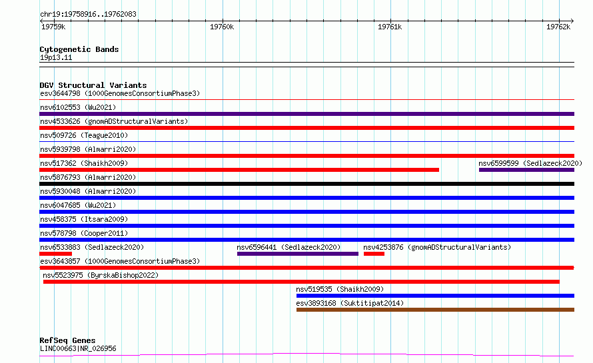Open nsv6596441 (Sedlazeck2020) label
The height and width of the screenshot is (363, 593).
coord(289,247)
